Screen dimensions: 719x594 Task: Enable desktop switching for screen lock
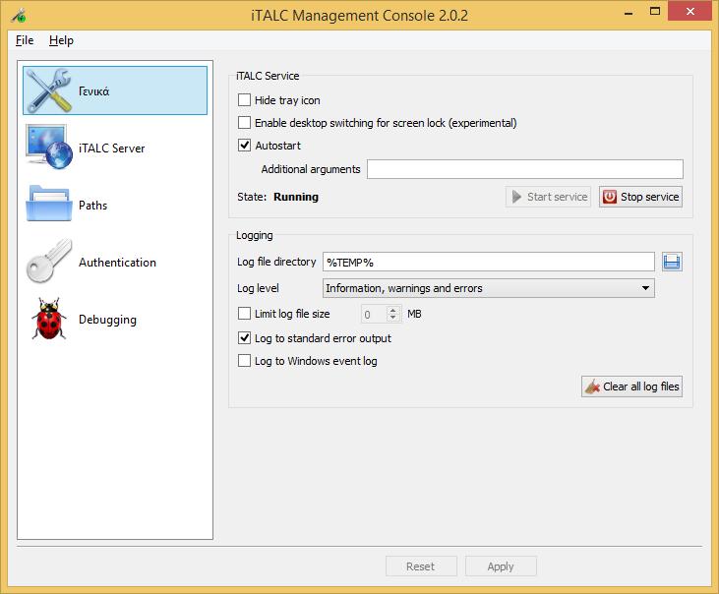(x=244, y=123)
